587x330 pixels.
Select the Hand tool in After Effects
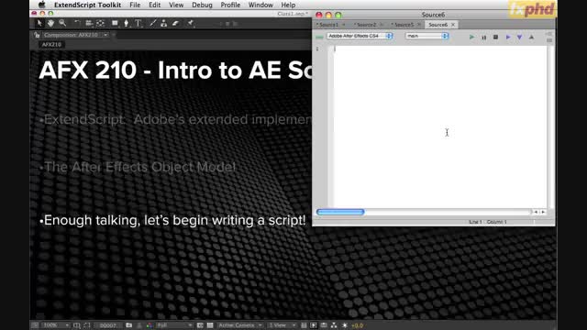click(50, 23)
